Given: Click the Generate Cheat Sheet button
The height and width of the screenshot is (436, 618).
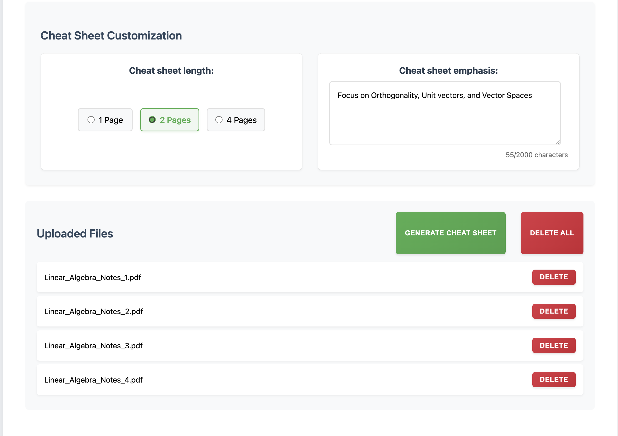Looking at the screenshot, I should click(x=450, y=233).
